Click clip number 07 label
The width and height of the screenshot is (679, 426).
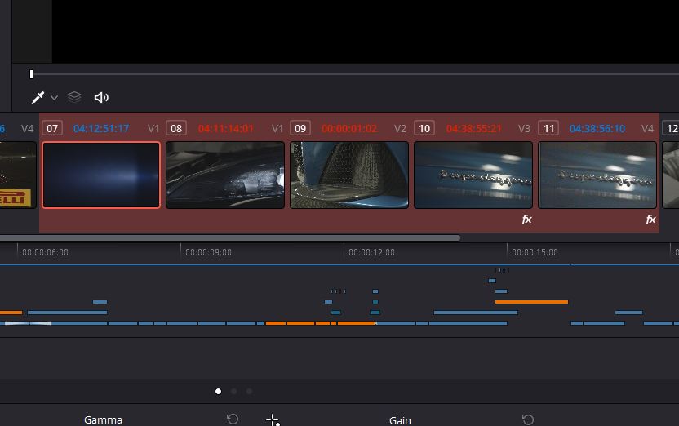[x=52, y=129]
